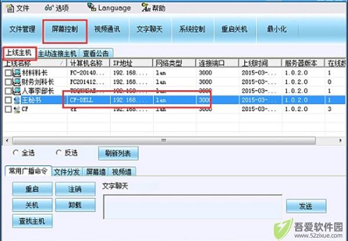Click the scrollbar right arrow
Viewport: 348px width, 241px height.
(340, 141)
